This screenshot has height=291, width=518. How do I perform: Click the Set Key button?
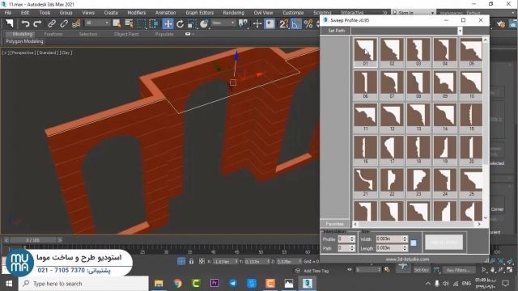(x=421, y=270)
